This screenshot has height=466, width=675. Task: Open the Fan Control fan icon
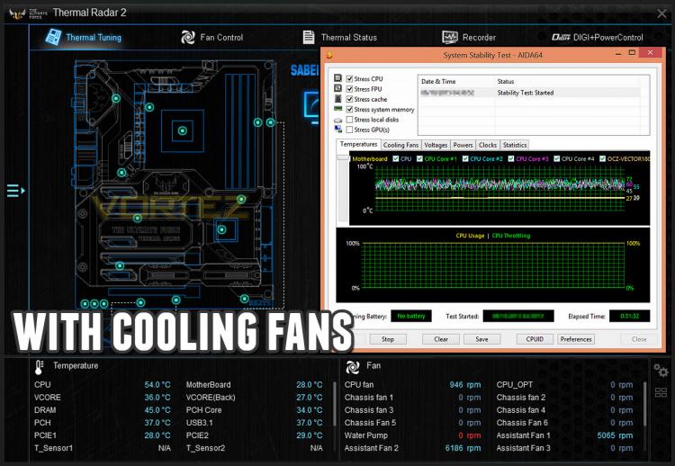tap(188, 38)
